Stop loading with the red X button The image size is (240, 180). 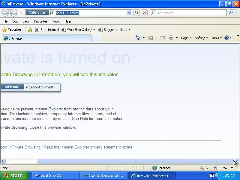144,13
